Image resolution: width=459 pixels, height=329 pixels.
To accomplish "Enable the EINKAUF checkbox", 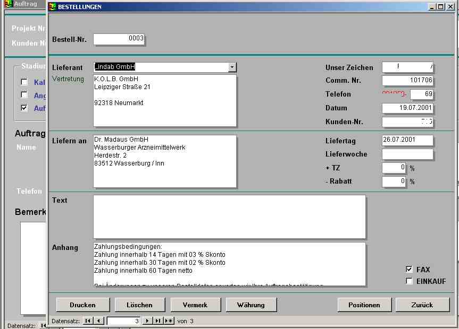I will click(409, 281).
